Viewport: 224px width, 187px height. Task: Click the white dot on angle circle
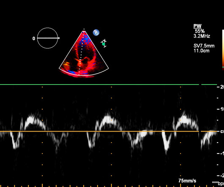(x=59, y=38)
